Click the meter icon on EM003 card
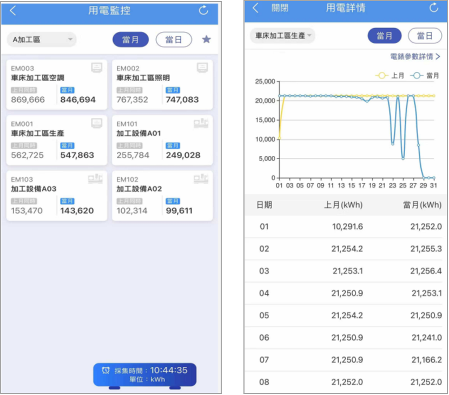 96,68
